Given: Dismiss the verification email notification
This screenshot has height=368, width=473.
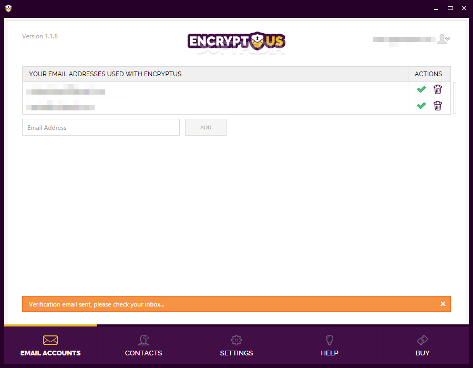Looking at the screenshot, I should point(443,304).
